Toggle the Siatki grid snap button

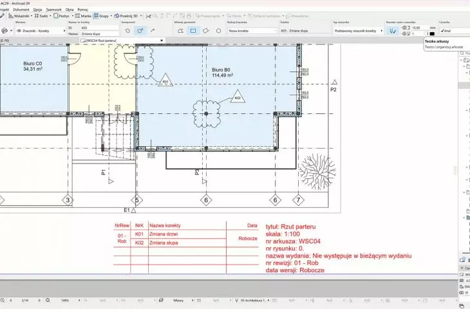click(x=41, y=16)
